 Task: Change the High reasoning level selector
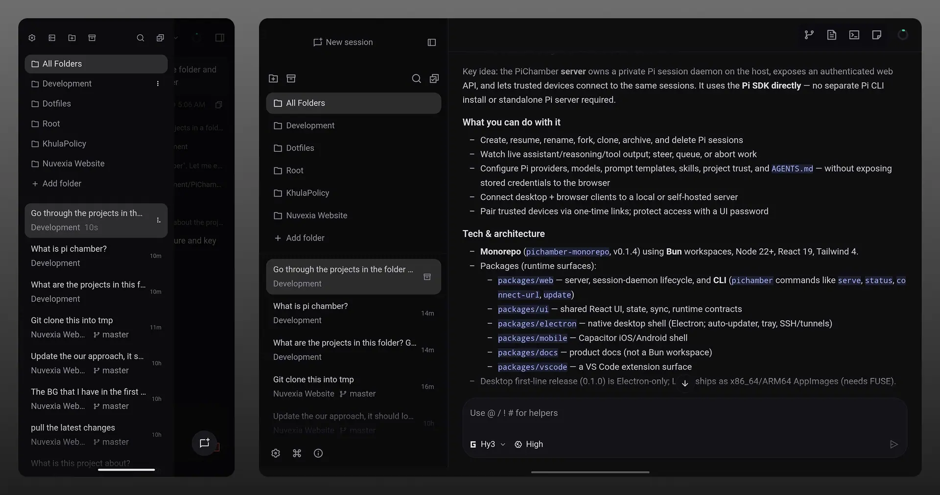[529, 445]
